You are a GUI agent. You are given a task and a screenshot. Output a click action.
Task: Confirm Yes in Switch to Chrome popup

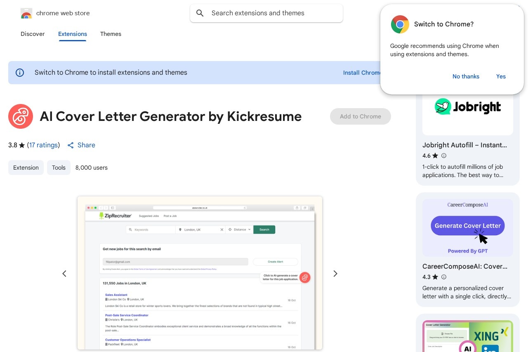coord(501,76)
